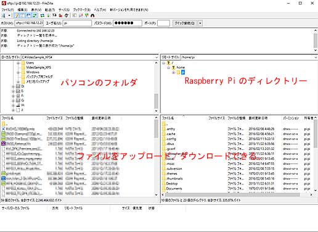The width and height of the screenshot is (318, 232).
Task: Click the J: drive icon in local tree
Action: 18,110
